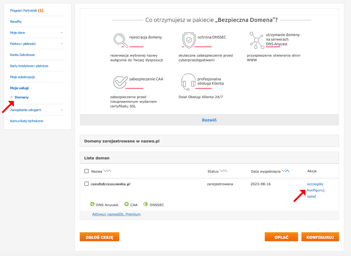The height and width of the screenshot is (256, 351).
Task: Open the szczegóły link for the domain
Action: [315, 184]
